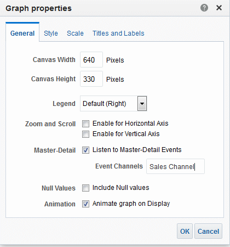Uncheck Listen to Master-Detail Events
This screenshot has height=247, width=230.
pos(85,150)
